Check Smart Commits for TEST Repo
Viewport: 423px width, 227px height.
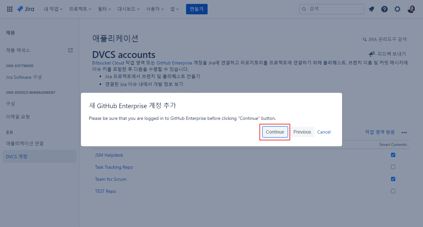tap(393, 191)
